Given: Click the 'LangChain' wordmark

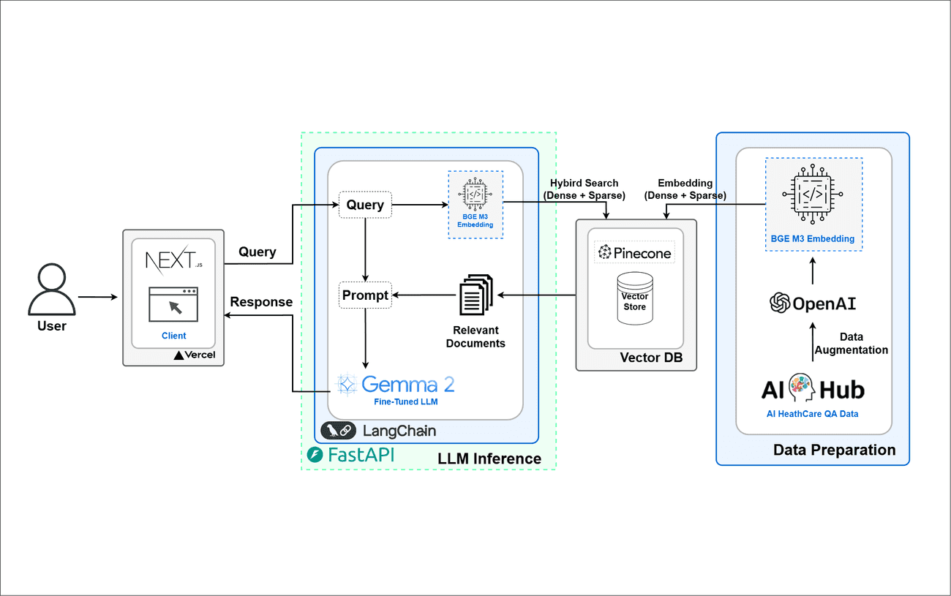Looking at the screenshot, I should point(399,431).
